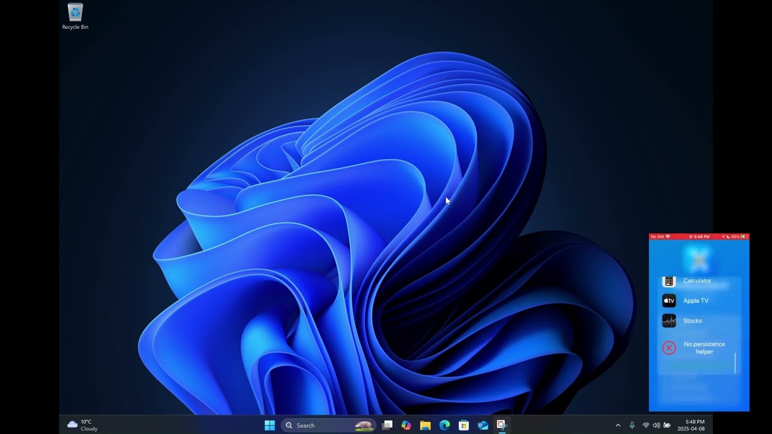
Task: Open Microsoft Store from the taskbar
Action: tap(464, 425)
